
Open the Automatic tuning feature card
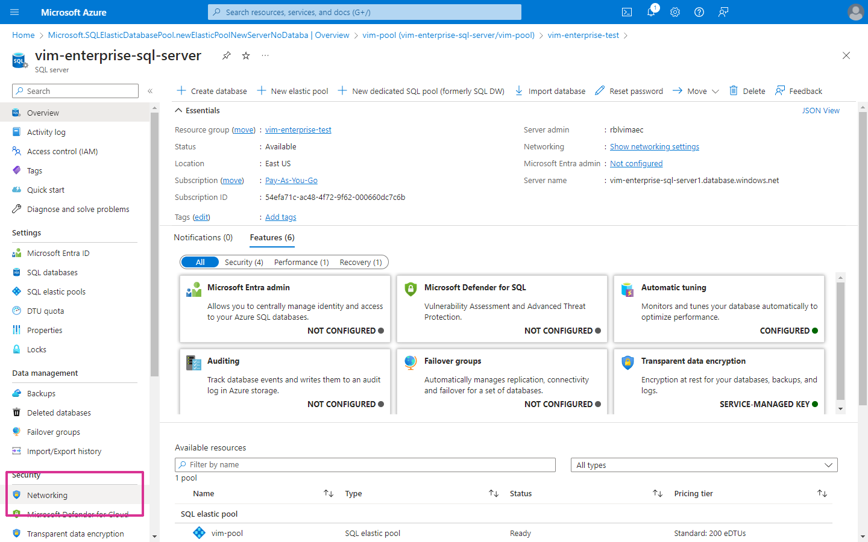point(719,309)
